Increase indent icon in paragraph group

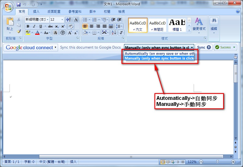[x=119, y=20]
